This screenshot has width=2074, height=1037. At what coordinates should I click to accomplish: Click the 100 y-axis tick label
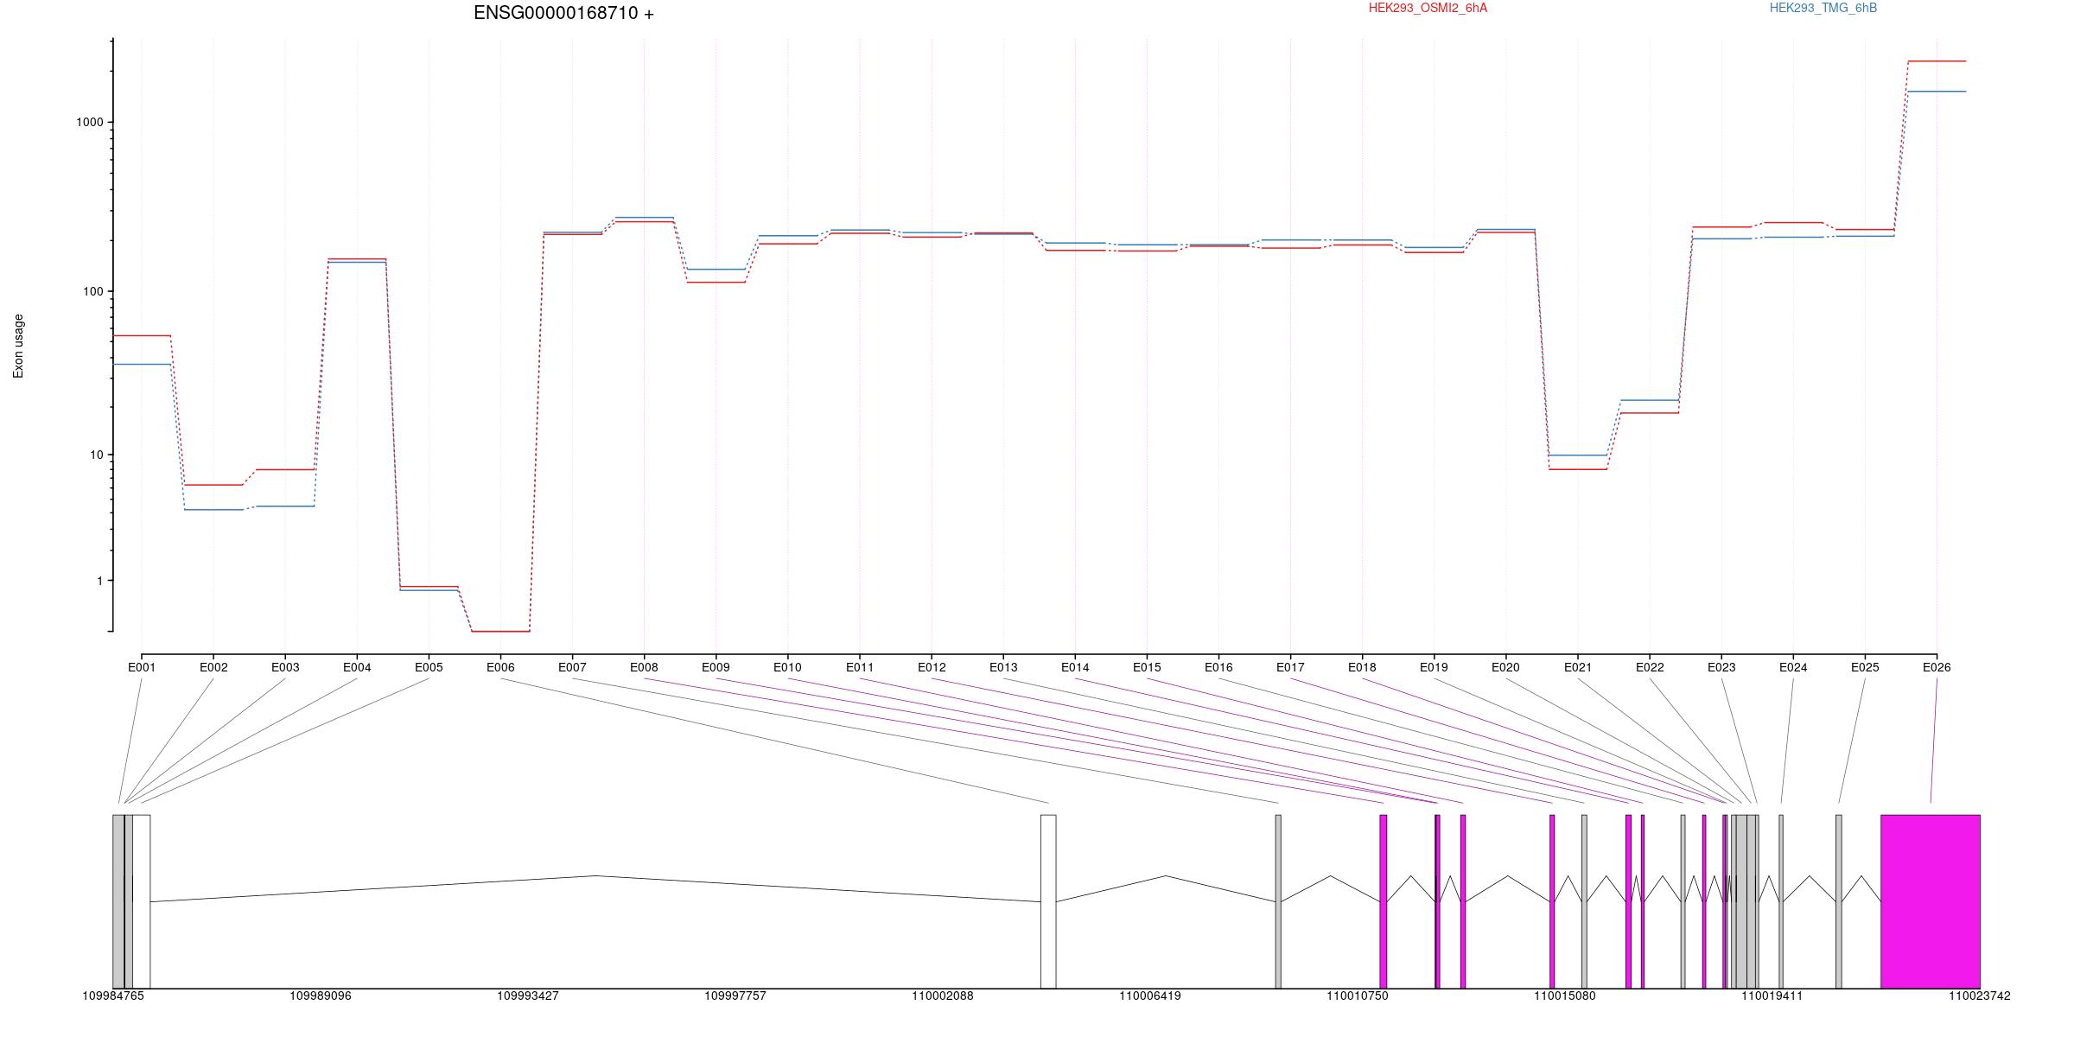pos(93,291)
